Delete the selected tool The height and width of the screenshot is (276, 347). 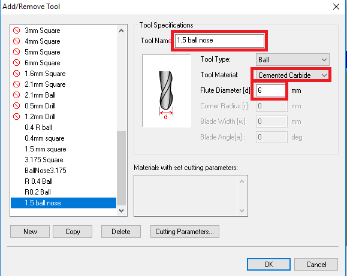[121, 232]
